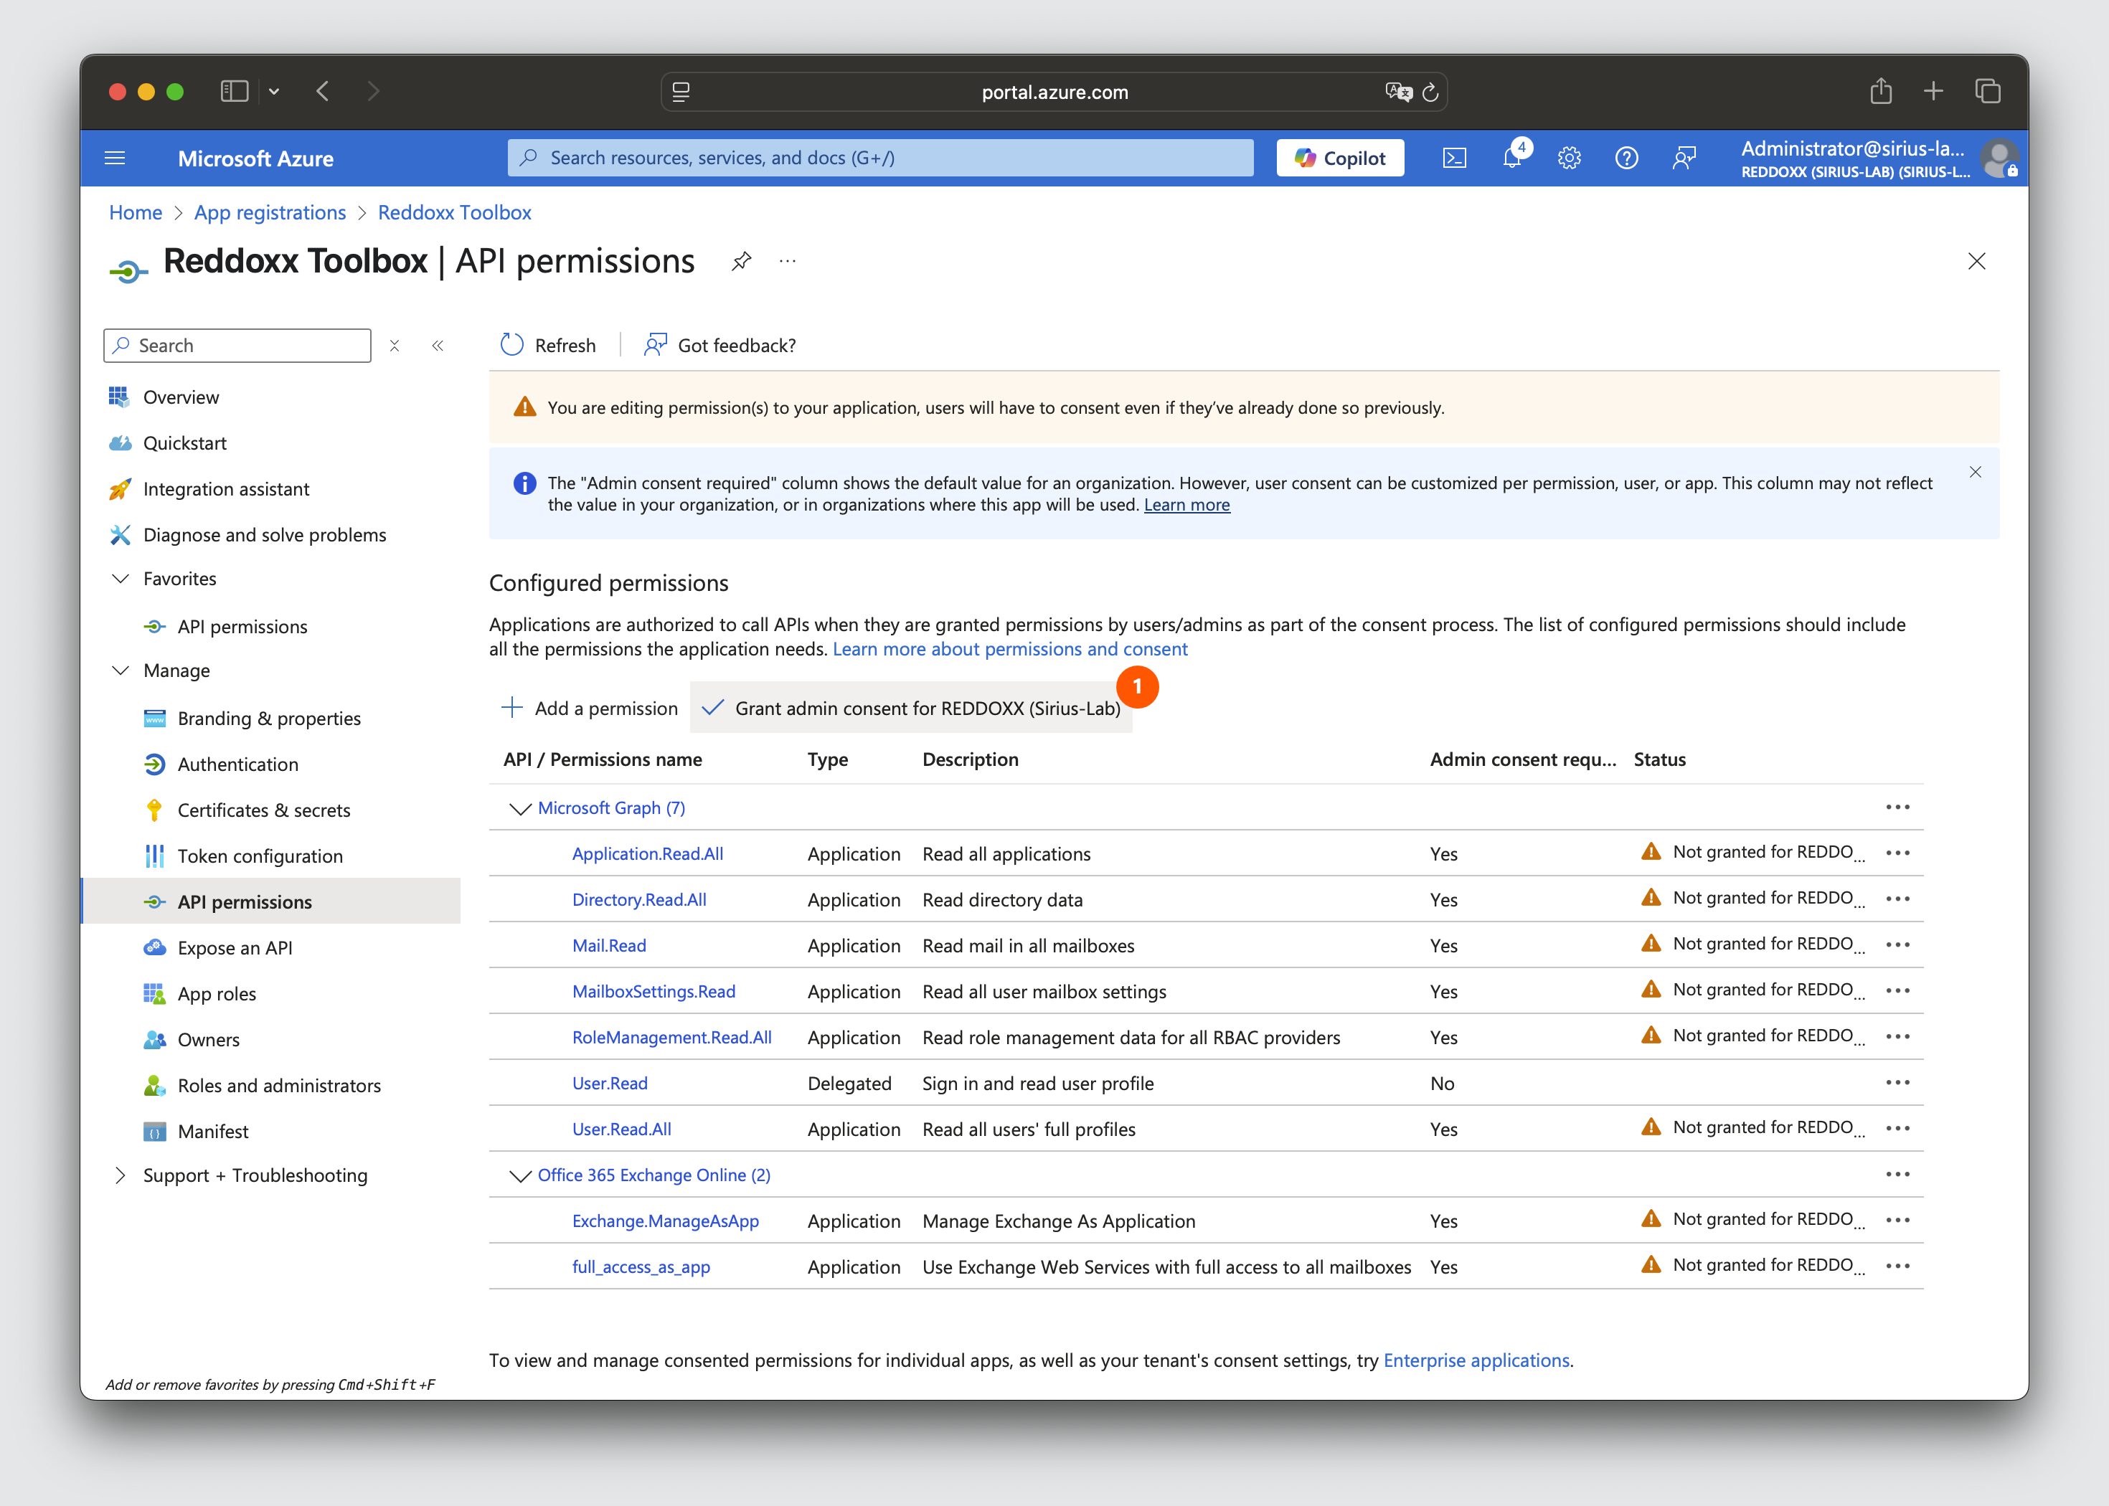Image resolution: width=2109 pixels, height=1506 pixels.
Task: Open the Exchange.ManageAsApp permission
Action: tap(665, 1221)
